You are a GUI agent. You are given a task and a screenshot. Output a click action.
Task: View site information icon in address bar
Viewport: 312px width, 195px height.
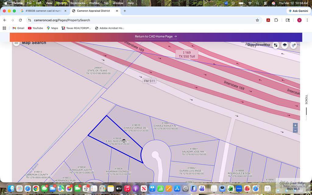point(30,20)
